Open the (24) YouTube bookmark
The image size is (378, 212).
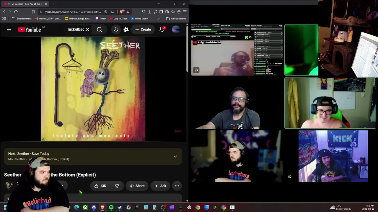[118, 19]
